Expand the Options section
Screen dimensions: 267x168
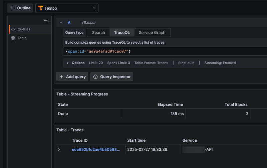click(67, 63)
